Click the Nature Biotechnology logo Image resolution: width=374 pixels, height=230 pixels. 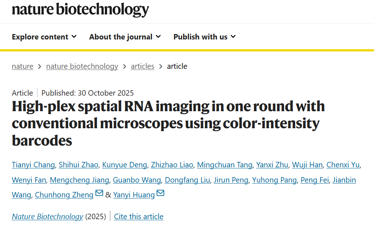pos(80,10)
